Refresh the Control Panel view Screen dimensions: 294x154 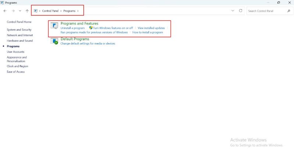[241, 11]
